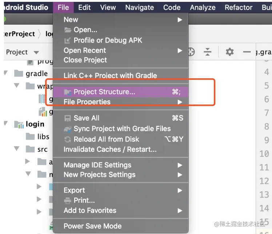Open the File menu in menu bar
Image resolution: width=272 pixels, height=234 pixels.
point(63,8)
